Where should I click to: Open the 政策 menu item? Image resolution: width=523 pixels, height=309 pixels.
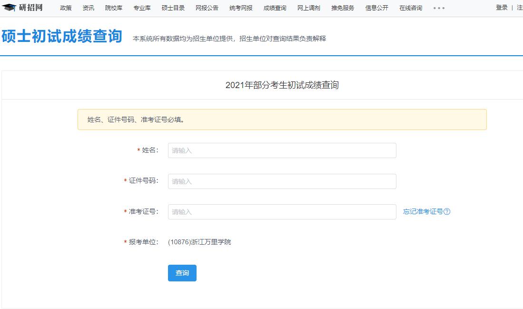tap(66, 8)
